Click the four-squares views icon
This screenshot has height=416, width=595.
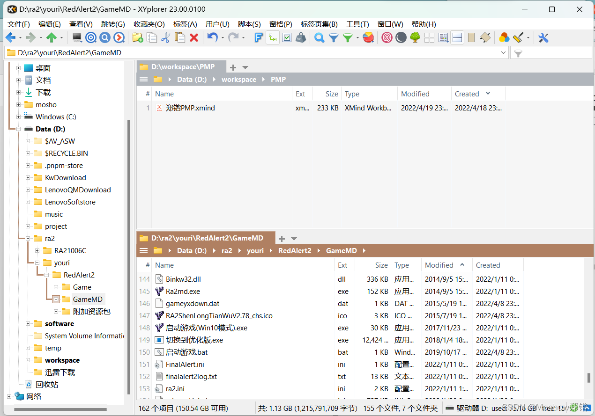point(429,37)
